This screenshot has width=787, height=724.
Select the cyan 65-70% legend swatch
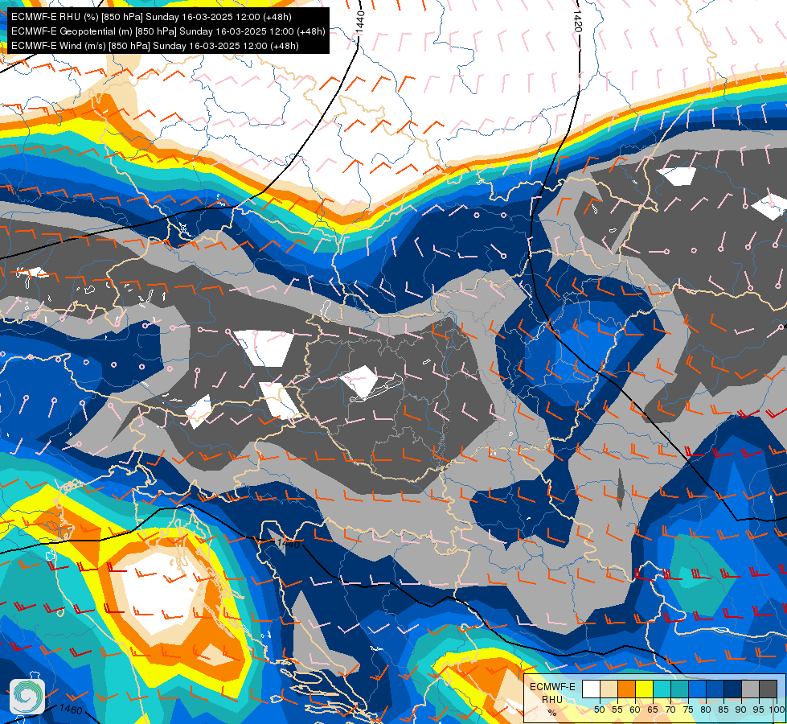coord(662,689)
